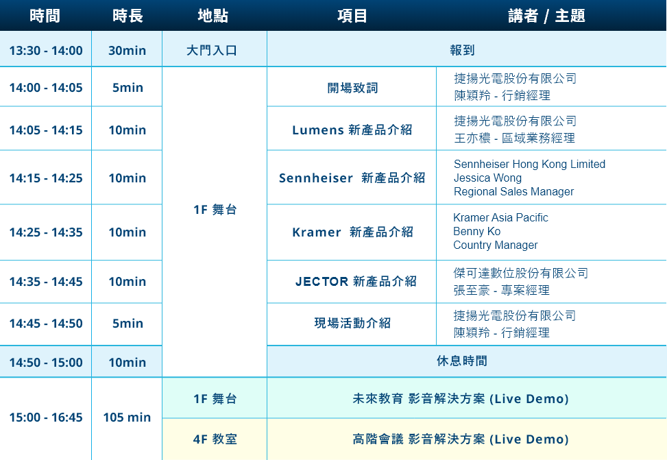Click 行銷經理 speaker line in the 現場活動介紹 row

coord(502,332)
